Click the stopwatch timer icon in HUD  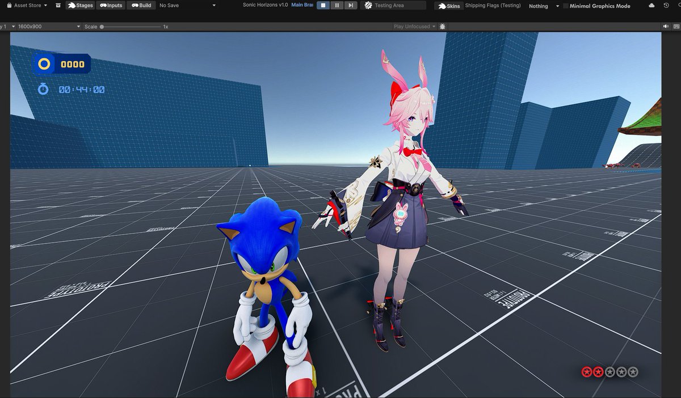[x=43, y=89]
